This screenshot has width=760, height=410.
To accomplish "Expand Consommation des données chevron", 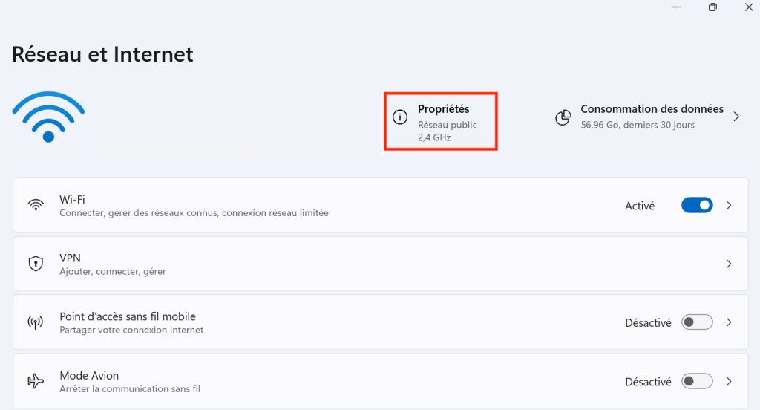I will click(x=736, y=117).
